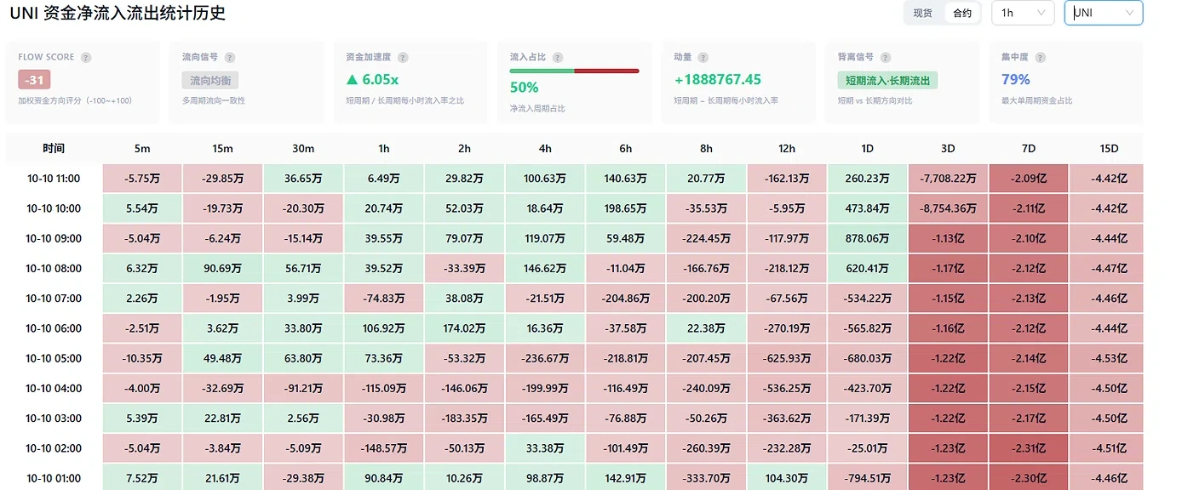Click the -31 flow score badge
This screenshot has width=1182, height=490.
pyautogui.click(x=34, y=80)
